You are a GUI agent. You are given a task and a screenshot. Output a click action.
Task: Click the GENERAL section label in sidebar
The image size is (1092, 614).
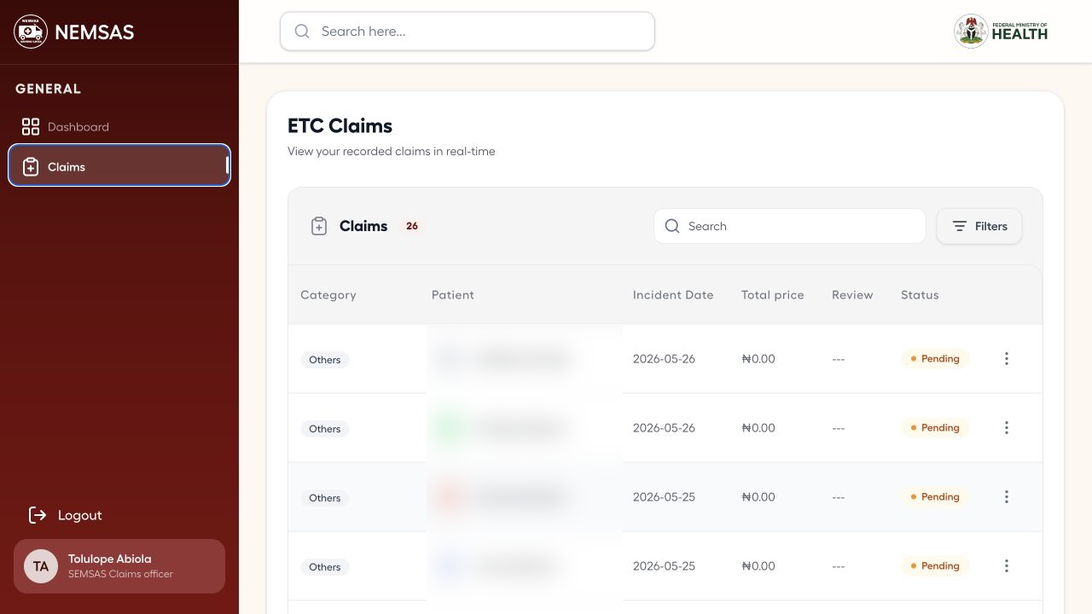49,89
